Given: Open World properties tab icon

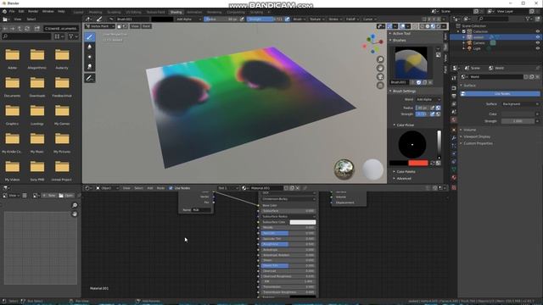Looking at the screenshot, I should tap(454, 120).
